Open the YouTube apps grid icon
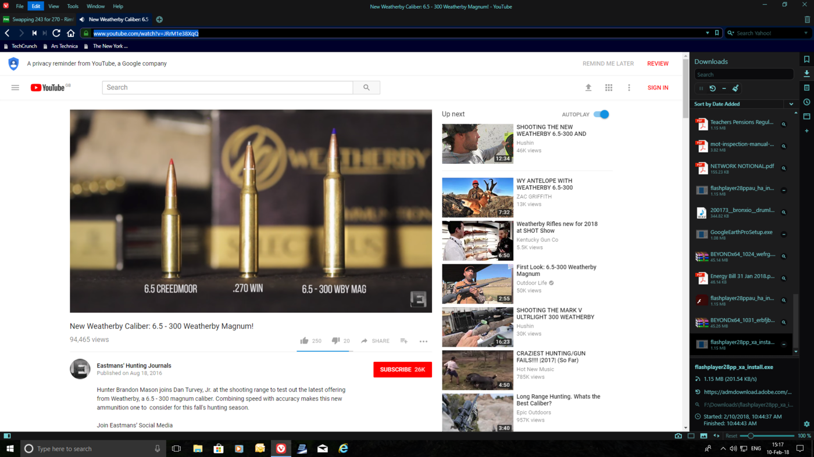Image resolution: width=814 pixels, height=457 pixels. pos(609,88)
